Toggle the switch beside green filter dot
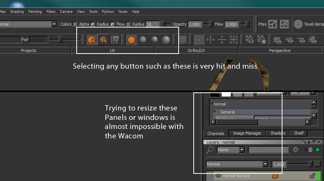Image resolution: width=324 pixels, height=181 pixels. tap(309, 150)
